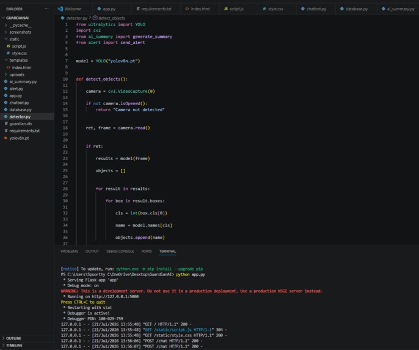Click Python icon of database.py in explorer
The height and width of the screenshot is (350, 419).
point(5,109)
